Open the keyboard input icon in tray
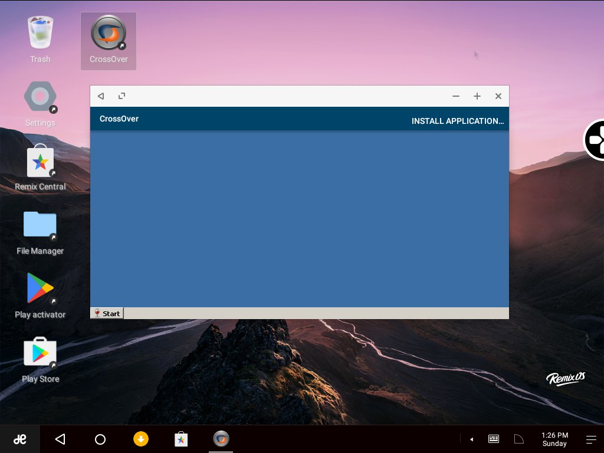The height and width of the screenshot is (453, 604). tap(494, 439)
